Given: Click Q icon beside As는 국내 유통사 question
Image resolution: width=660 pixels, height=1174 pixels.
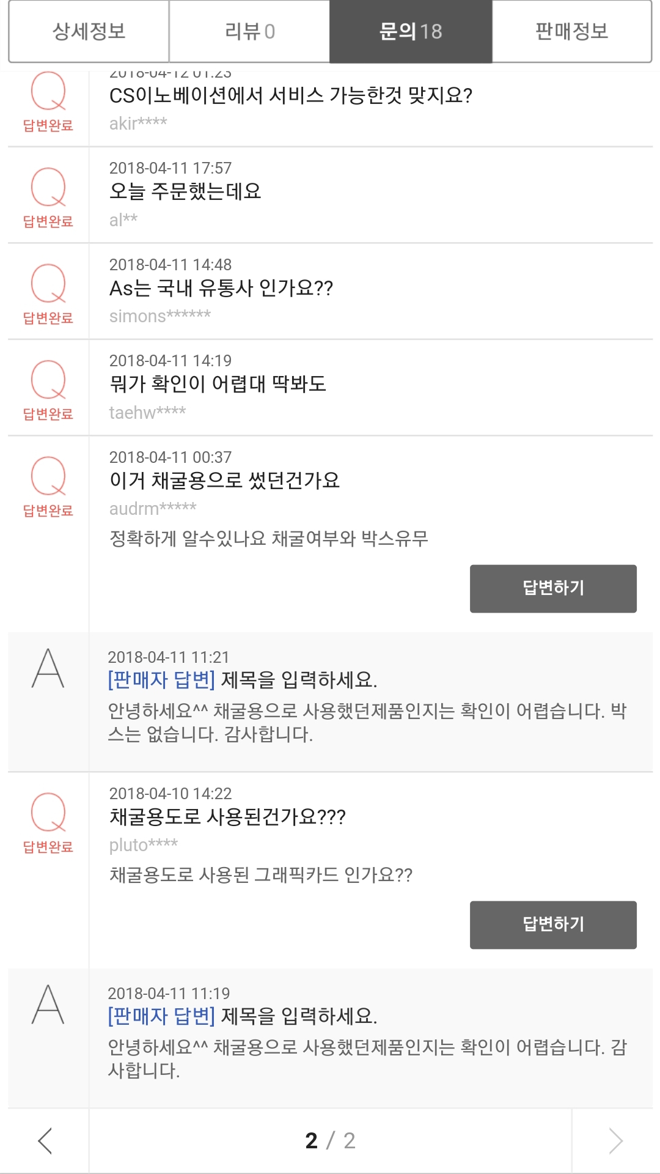Looking at the screenshot, I should 48,284.
